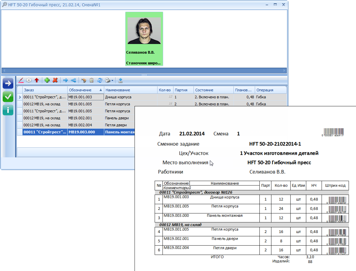356x271 pixels.
Task: Click the Планов... column header
Action: (x=244, y=90)
